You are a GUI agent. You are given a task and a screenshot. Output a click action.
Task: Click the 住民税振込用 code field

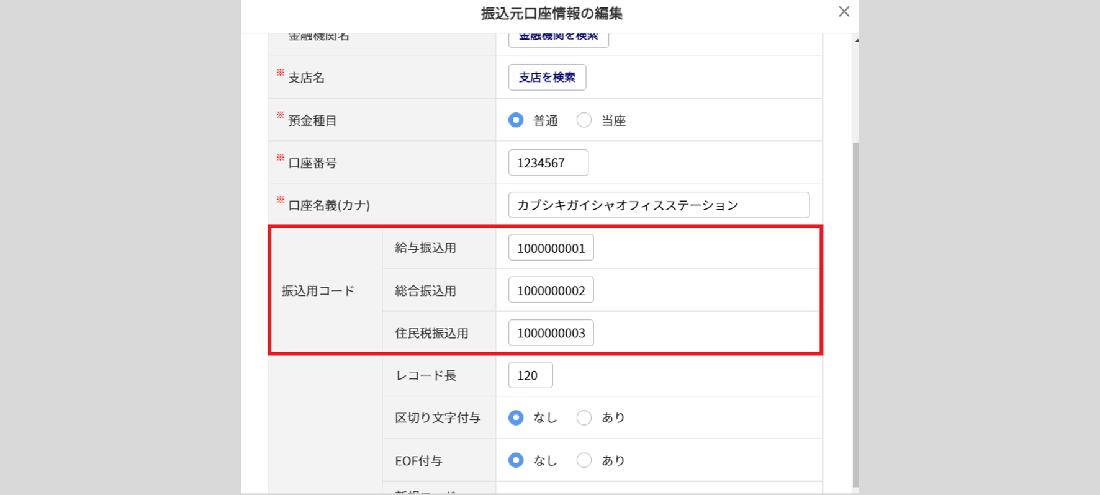[551, 333]
